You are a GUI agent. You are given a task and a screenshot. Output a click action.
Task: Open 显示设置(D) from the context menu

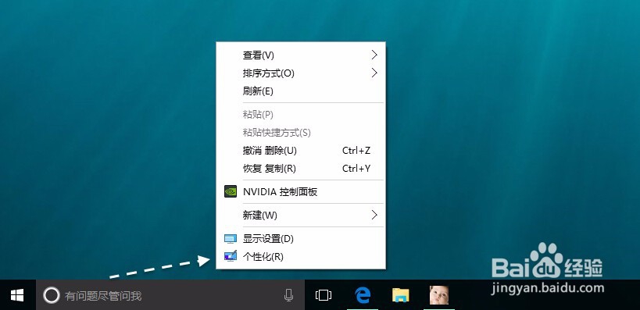click(x=301, y=239)
